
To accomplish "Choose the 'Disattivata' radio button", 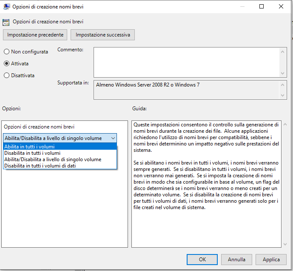I will pyautogui.click(x=6, y=75).
